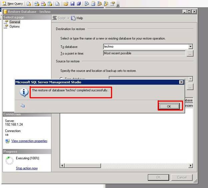
Task: Click the point in time browse button
Action: point(190,53)
